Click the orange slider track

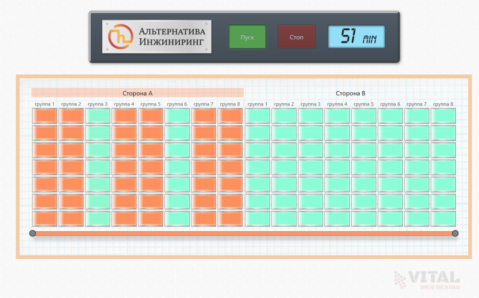pyautogui.click(x=244, y=234)
